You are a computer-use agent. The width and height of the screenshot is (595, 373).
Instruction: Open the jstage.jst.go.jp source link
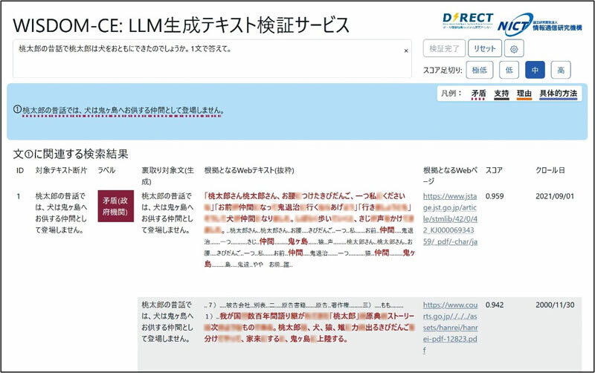450,218
